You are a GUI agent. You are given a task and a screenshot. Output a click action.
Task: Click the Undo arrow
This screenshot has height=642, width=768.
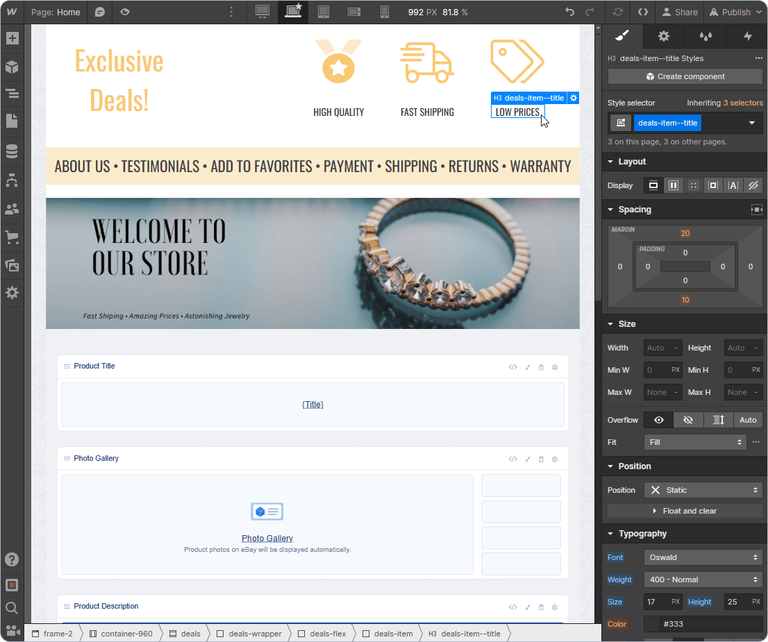click(569, 12)
